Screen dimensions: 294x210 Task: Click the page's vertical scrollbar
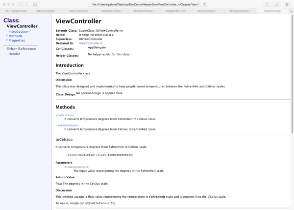point(292,73)
